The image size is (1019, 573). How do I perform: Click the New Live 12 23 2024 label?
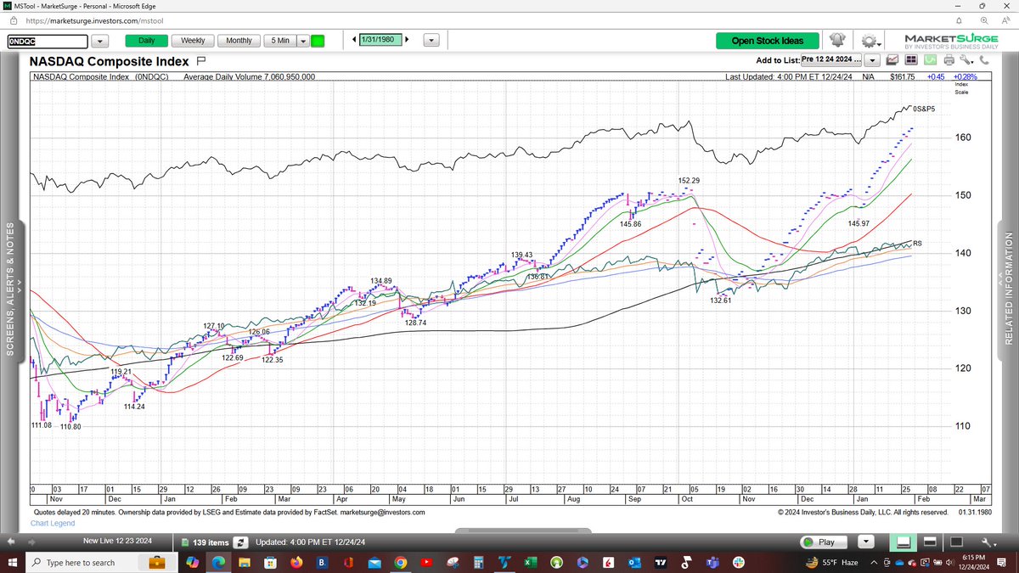point(119,541)
